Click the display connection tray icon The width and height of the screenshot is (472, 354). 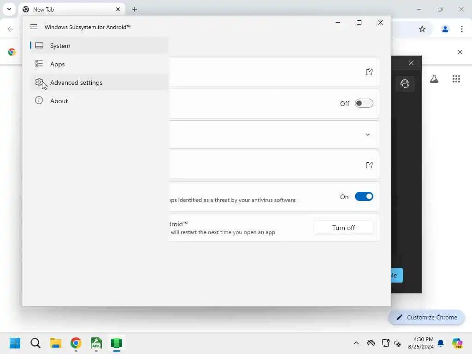[385, 343]
